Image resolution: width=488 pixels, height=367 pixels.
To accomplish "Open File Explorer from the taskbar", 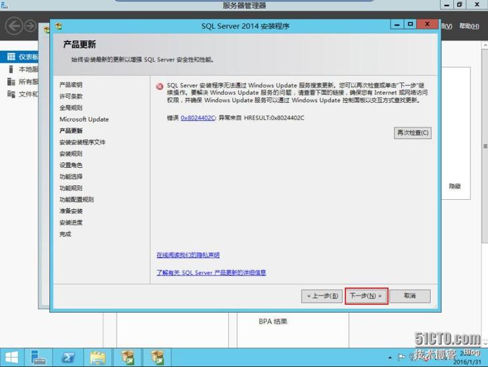I will click(98, 356).
